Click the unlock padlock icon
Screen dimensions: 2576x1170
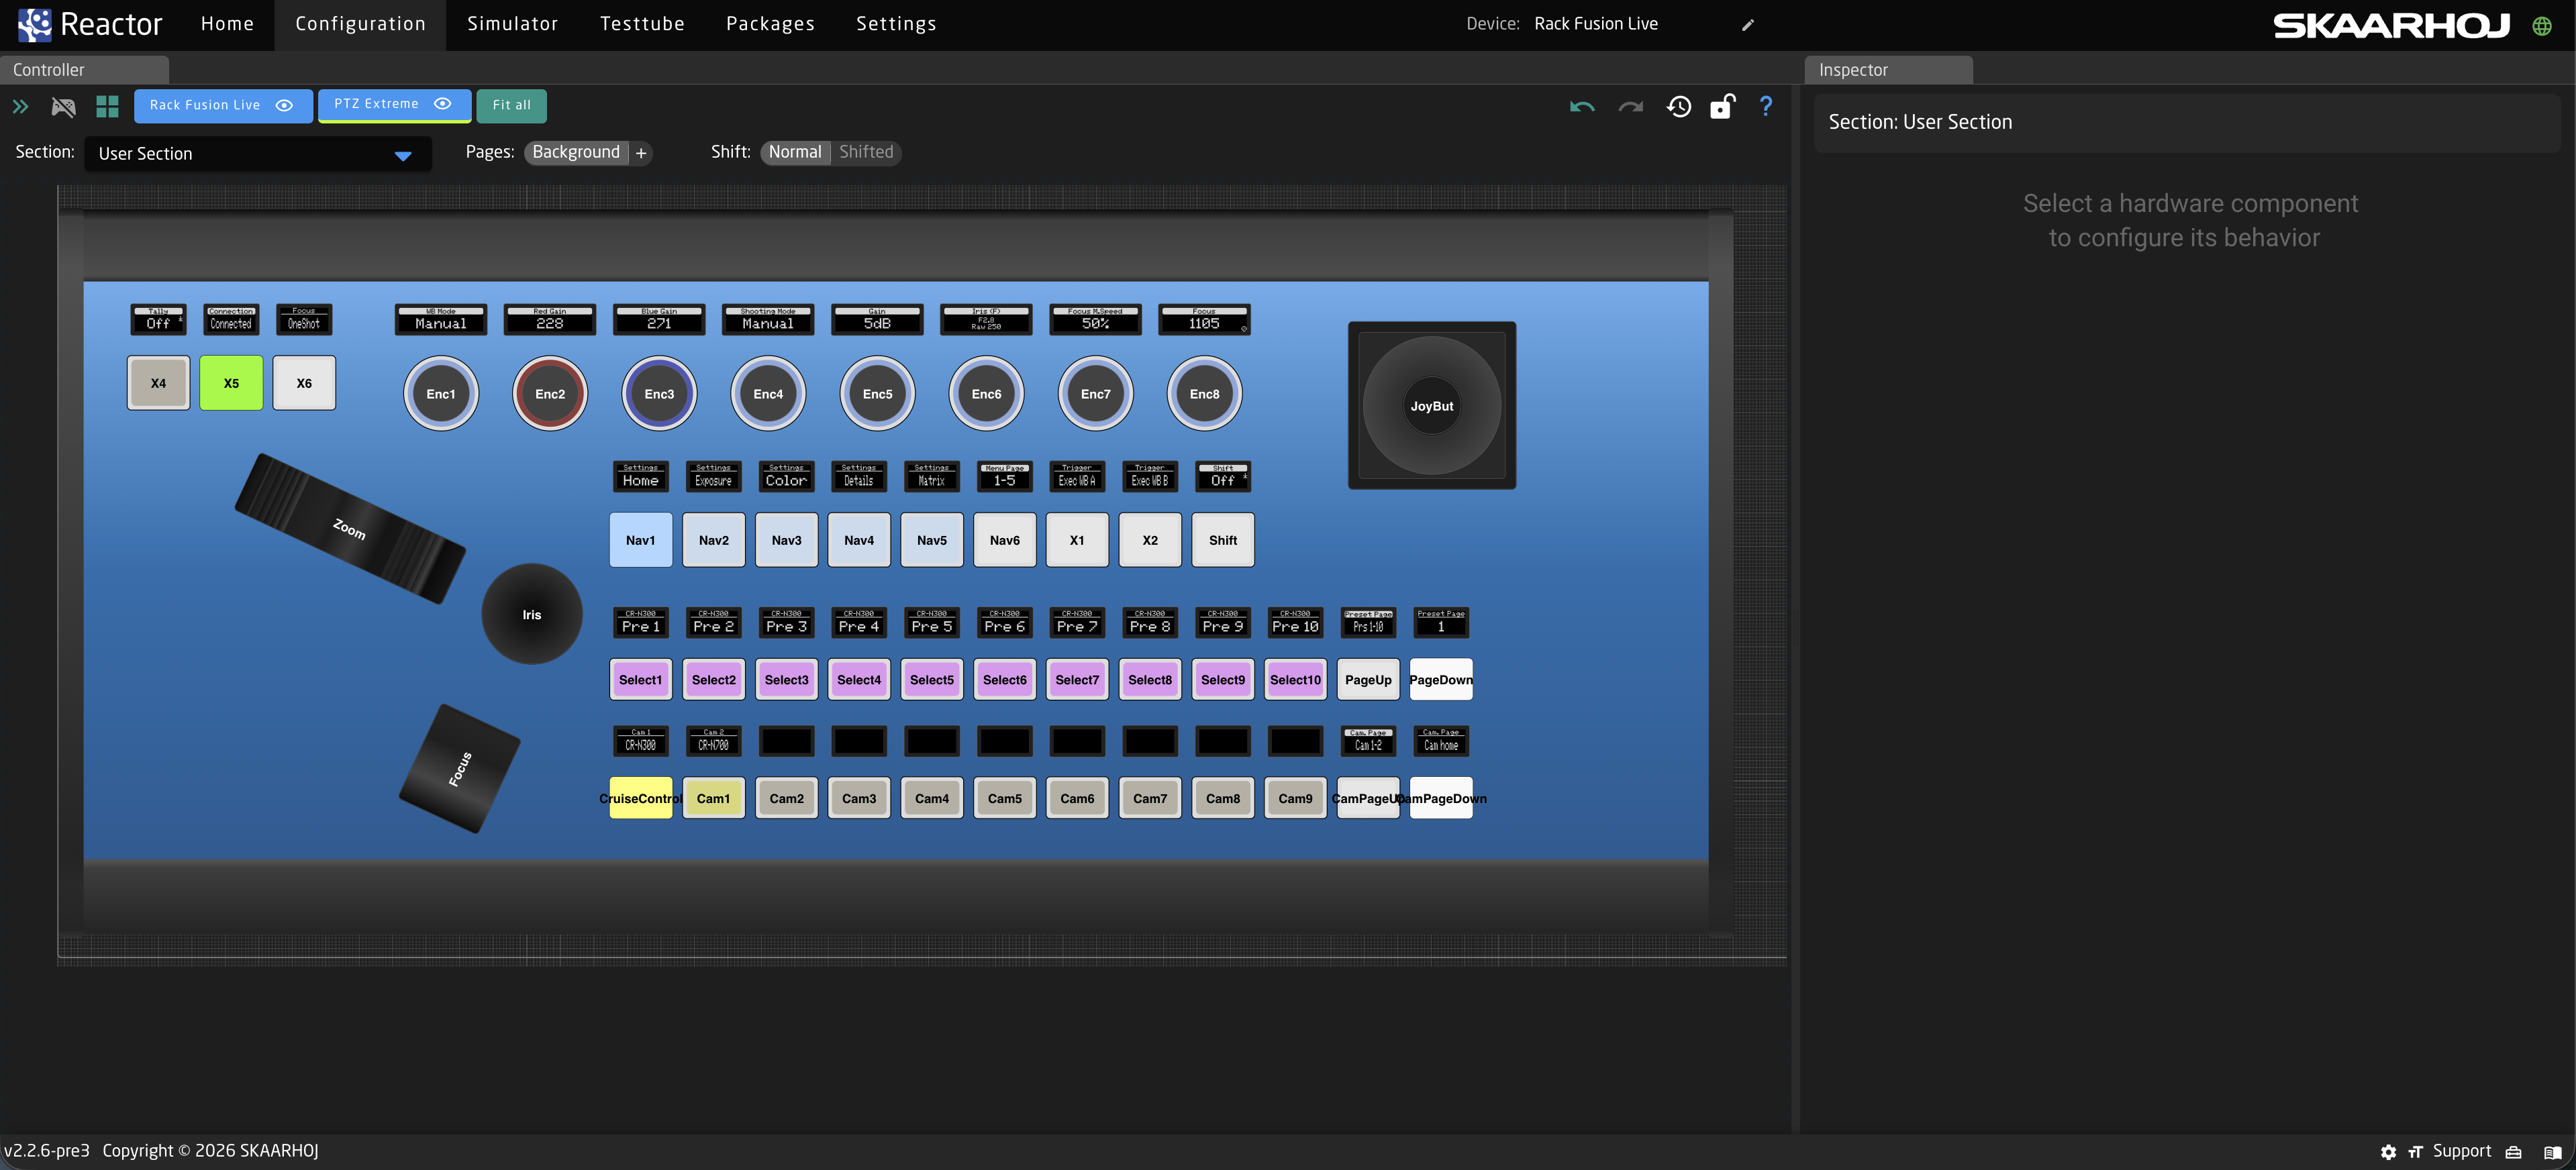(x=1723, y=106)
